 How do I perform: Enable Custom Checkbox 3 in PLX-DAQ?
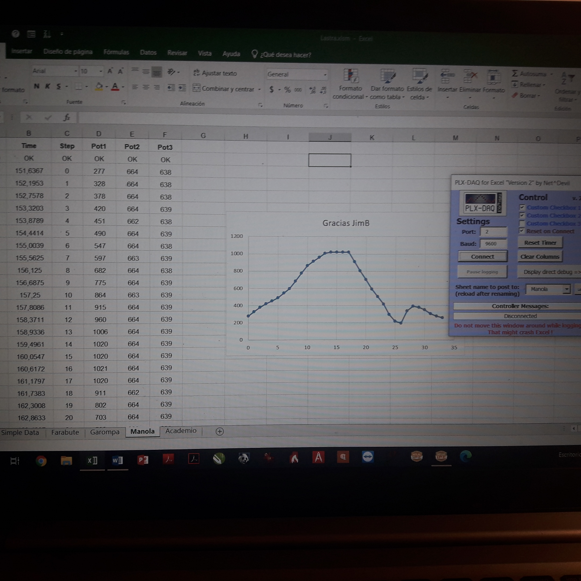(522, 224)
